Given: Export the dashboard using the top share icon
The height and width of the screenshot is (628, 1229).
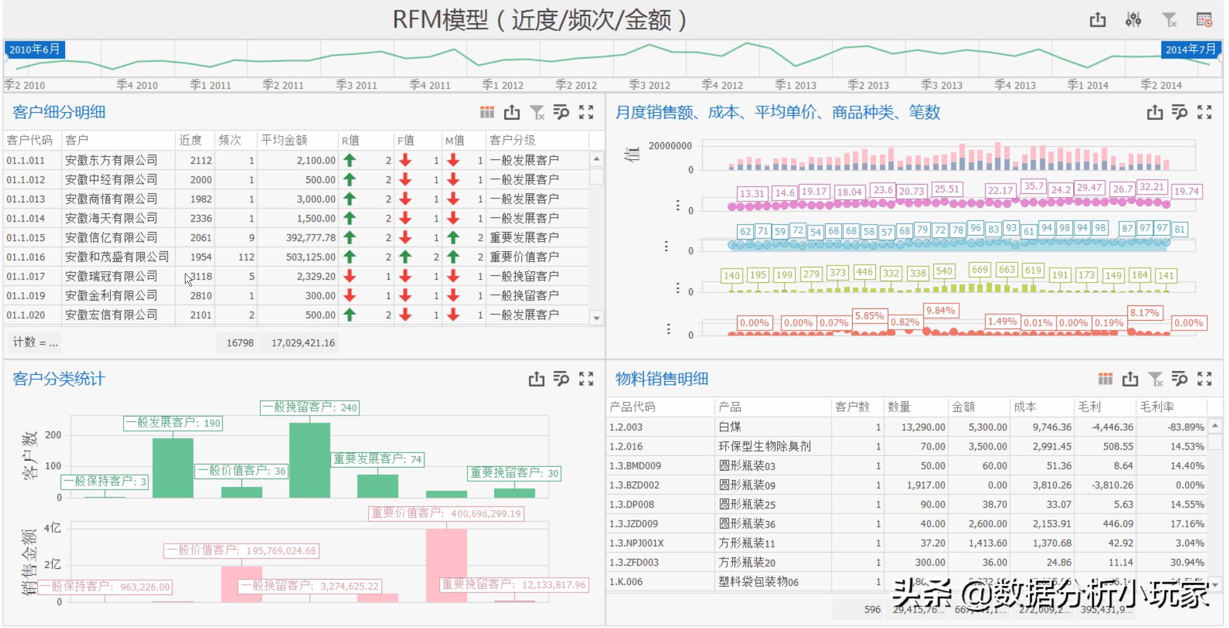Looking at the screenshot, I should pos(1098,20).
